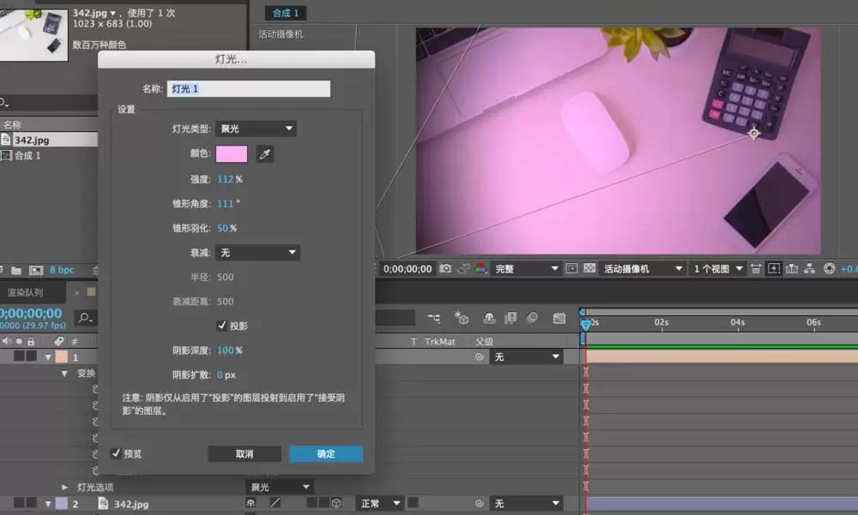Toggle the 预览 preview checkbox
This screenshot has width=858, height=515.
point(116,453)
